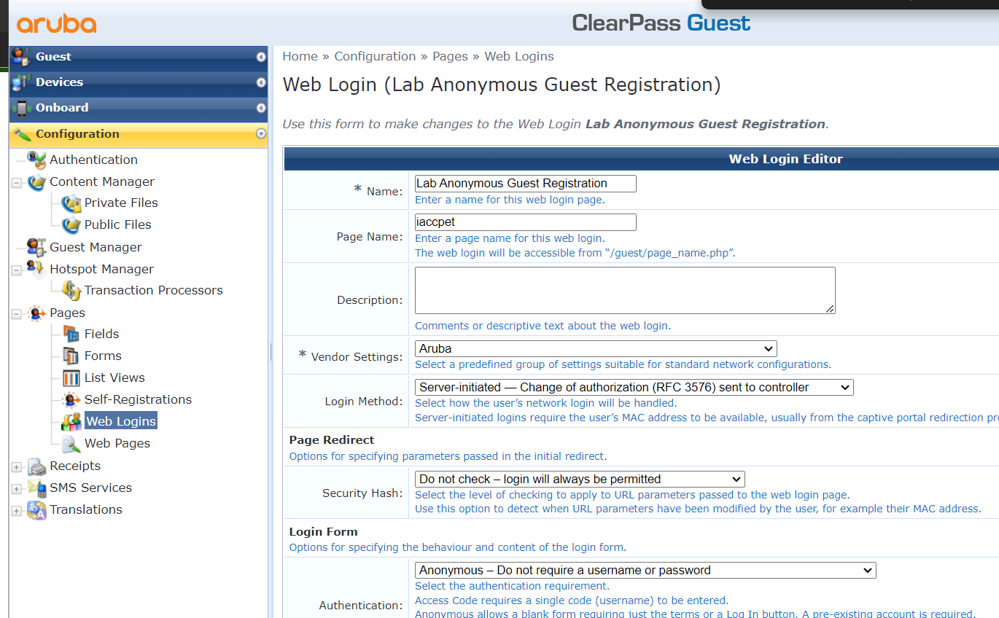Click the Receipts printer icon
The height and width of the screenshot is (618, 999).
click(x=36, y=466)
